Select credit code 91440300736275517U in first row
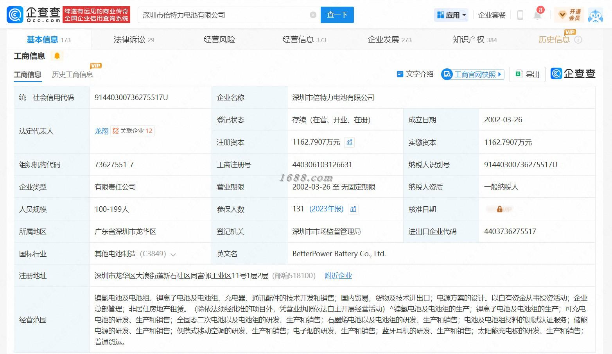The height and width of the screenshot is (354, 612). tap(131, 97)
